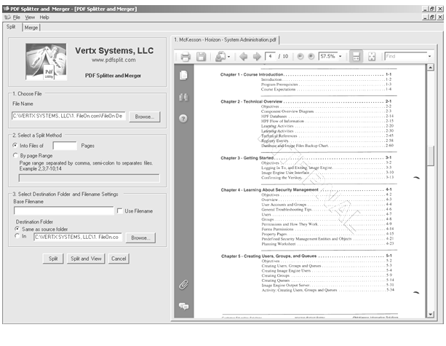
Task: Select the McKesson Horizon System Administration.pdf tab
Action: [x=226, y=40]
